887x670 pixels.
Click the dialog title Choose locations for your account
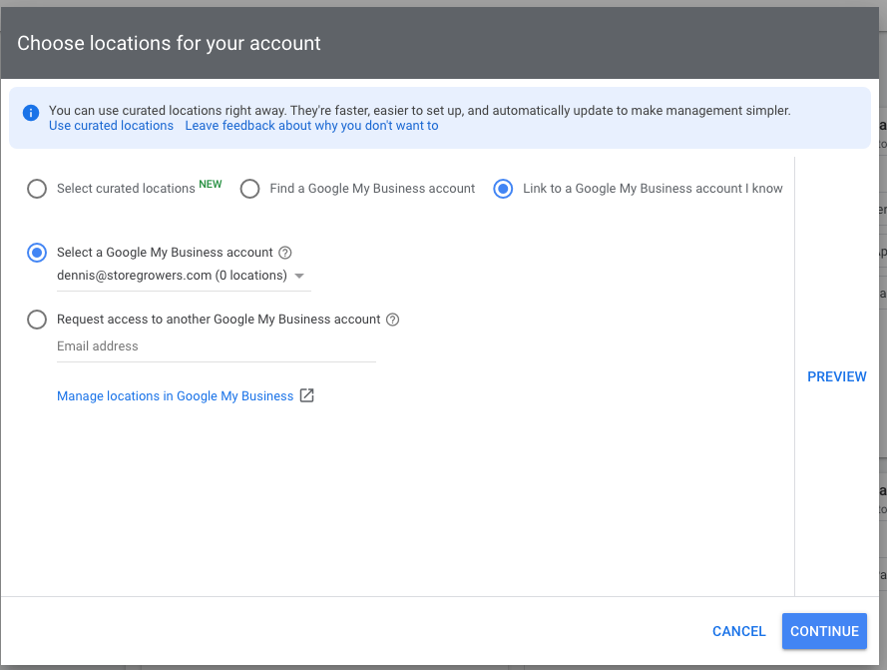pos(169,43)
